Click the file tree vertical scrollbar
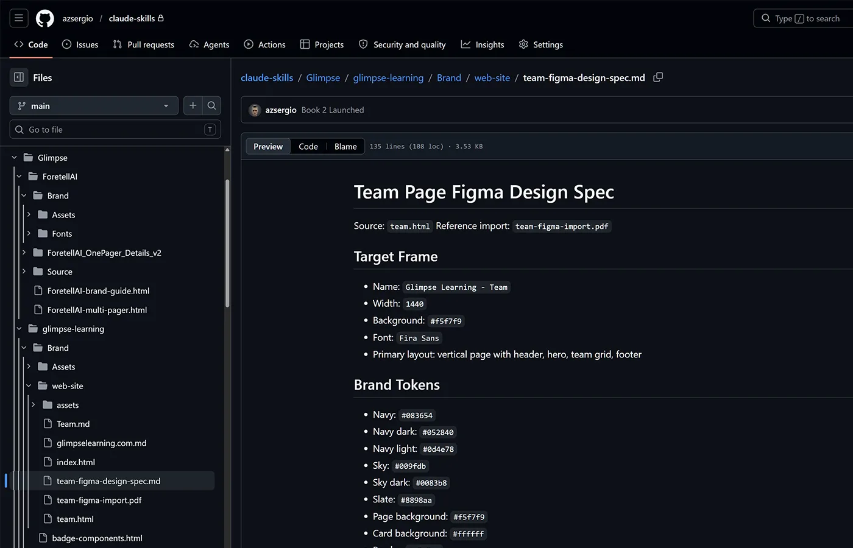This screenshot has height=548, width=853. click(227, 244)
